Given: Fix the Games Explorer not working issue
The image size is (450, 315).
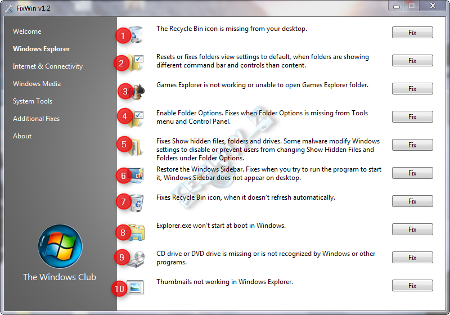Looking at the screenshot, I should tap(412, 89).
